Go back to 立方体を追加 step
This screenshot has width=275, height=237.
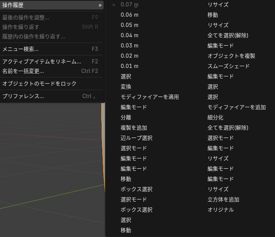pos(223,199)
